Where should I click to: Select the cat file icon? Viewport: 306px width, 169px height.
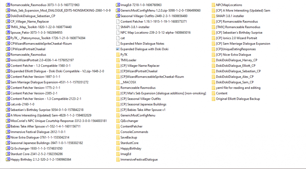(118, 38)
